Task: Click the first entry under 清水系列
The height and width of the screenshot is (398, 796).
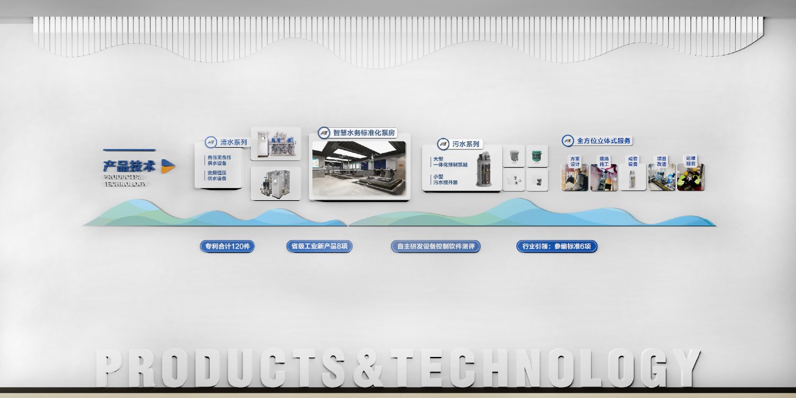Action: [218, 160]
